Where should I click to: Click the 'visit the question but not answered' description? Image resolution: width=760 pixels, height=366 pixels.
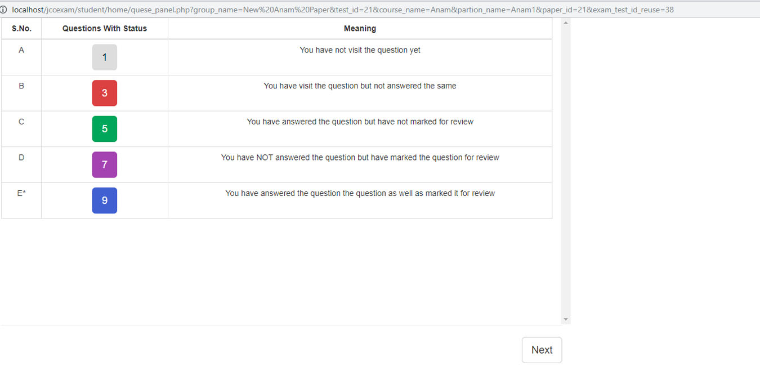tap(360, 86)
